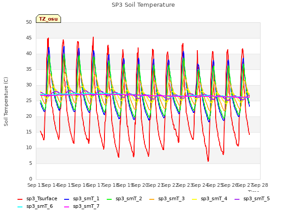Toggle the sp3_smT_5 legend entry
Image resolution: width=287 pixels, height=215 pixels.
(252, 199)
